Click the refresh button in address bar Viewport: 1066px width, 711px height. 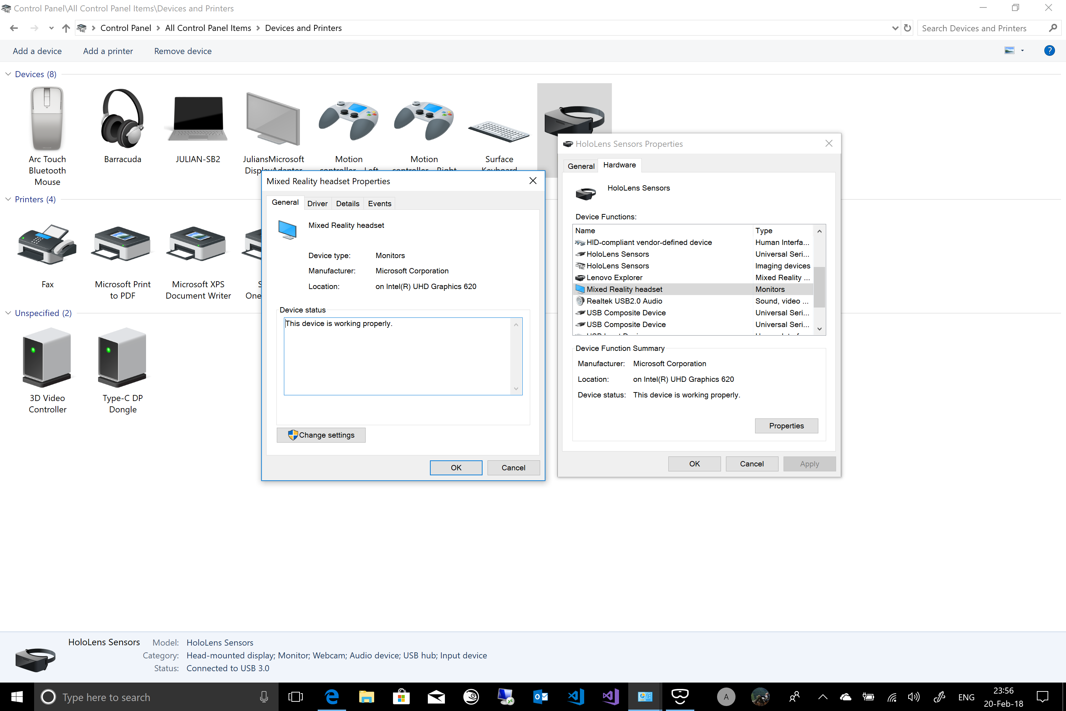click(x=908, y=28)
